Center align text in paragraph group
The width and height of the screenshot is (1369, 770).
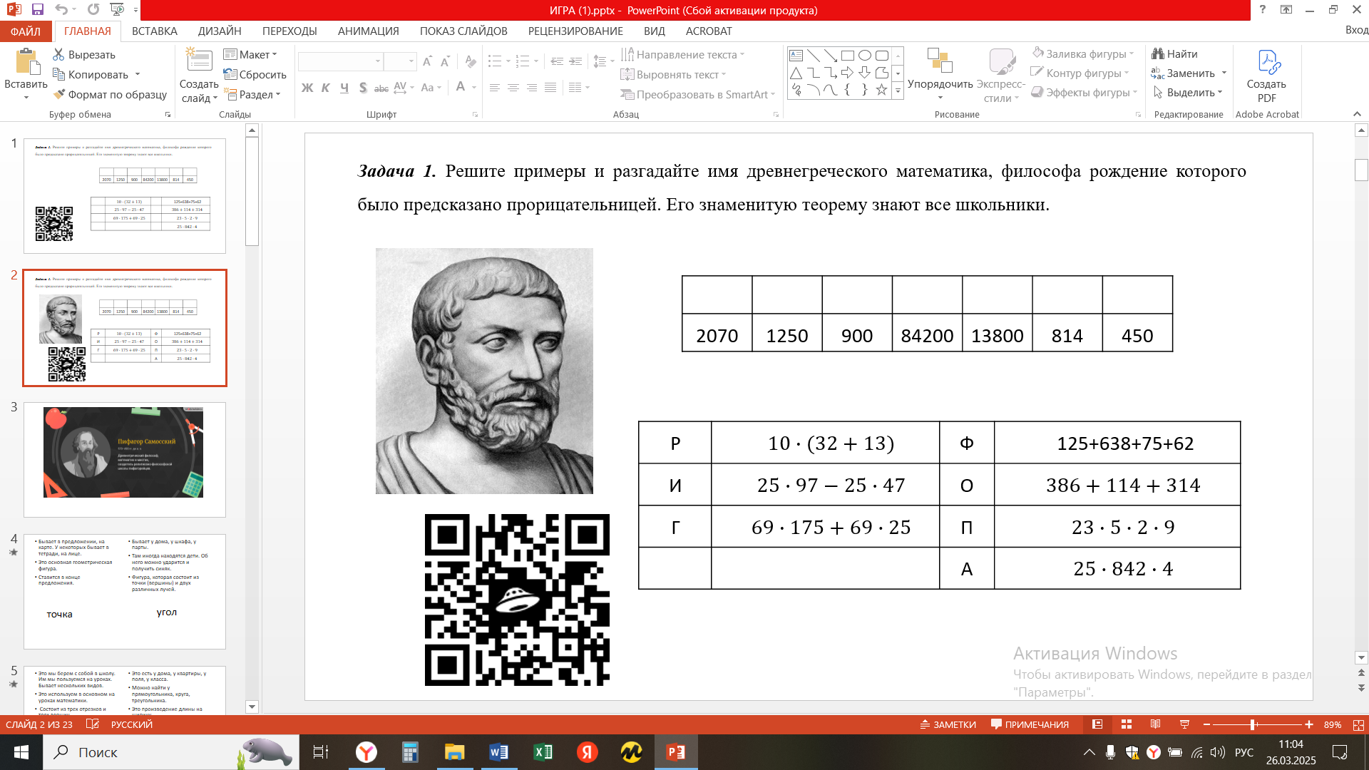(513, 88)
